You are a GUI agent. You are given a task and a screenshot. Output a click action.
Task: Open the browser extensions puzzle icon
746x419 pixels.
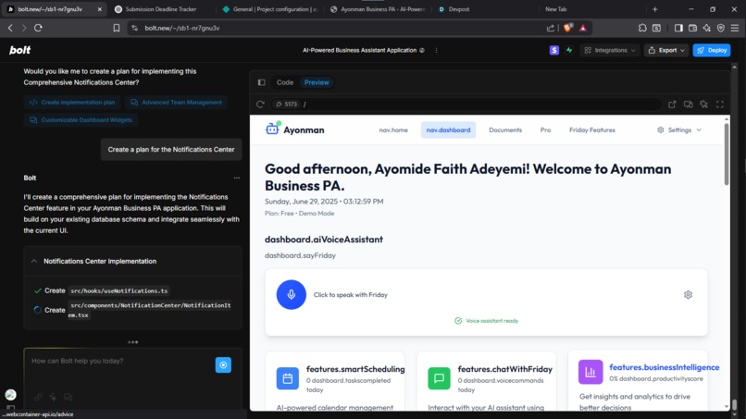[x=642, y=28]
